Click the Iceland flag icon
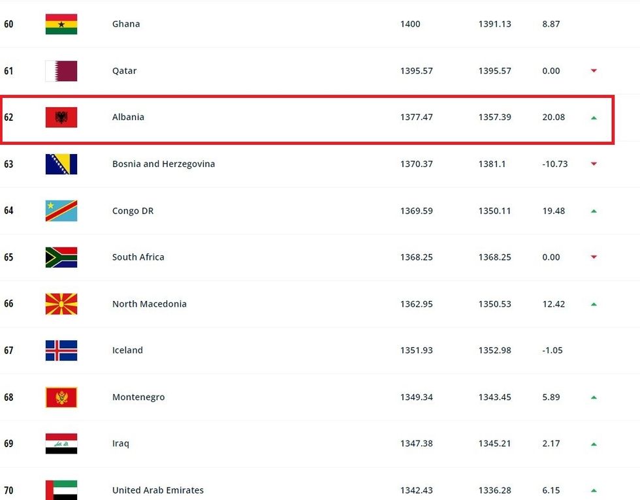The height and width of the screenshot is (500, 640). [61, 351]
